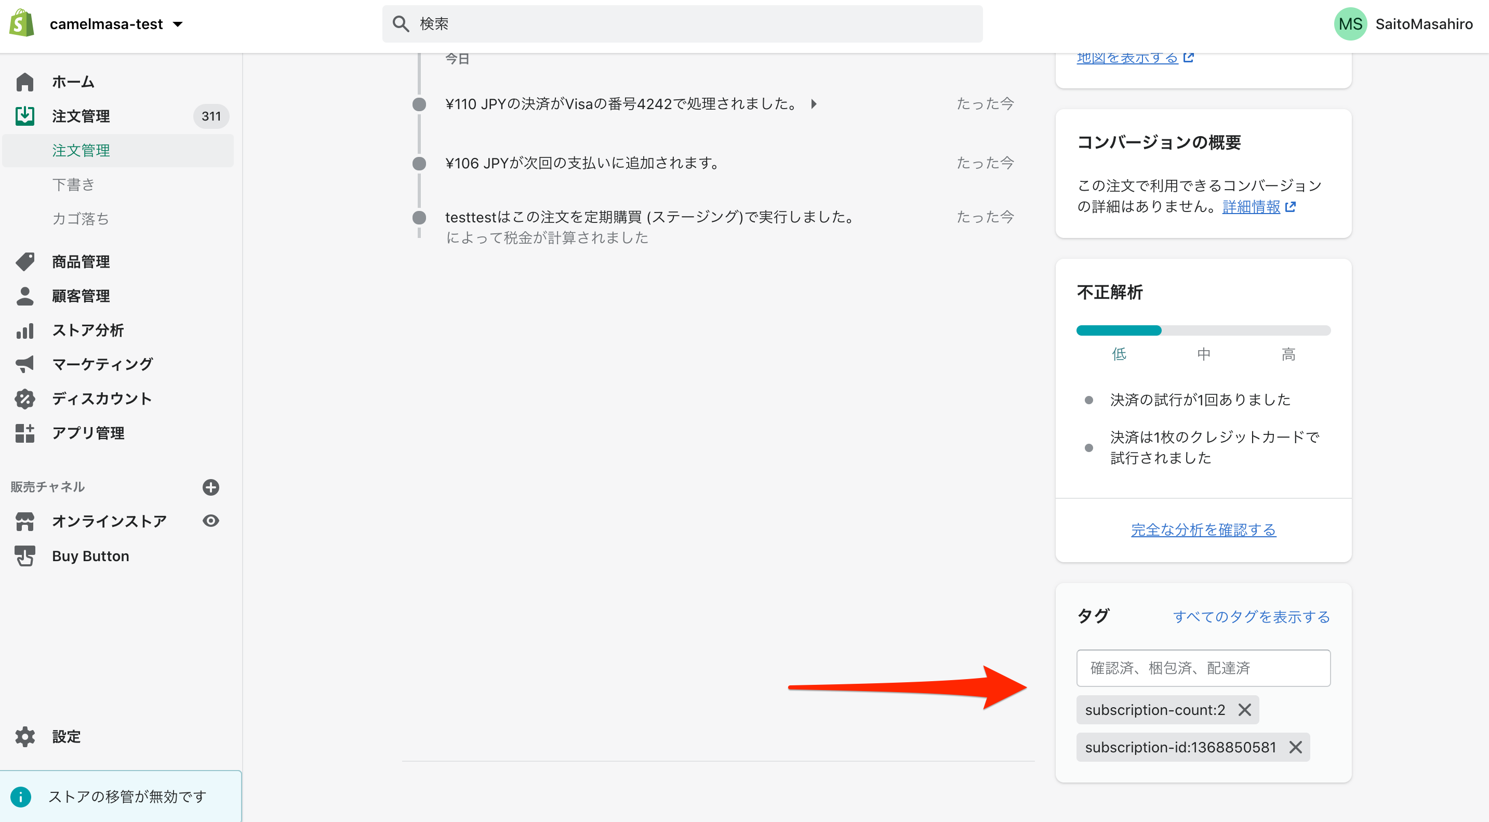Click the マーケティング megaphone icon
This screenshot has width=1489, height=822.
click(x=25, y=364)
